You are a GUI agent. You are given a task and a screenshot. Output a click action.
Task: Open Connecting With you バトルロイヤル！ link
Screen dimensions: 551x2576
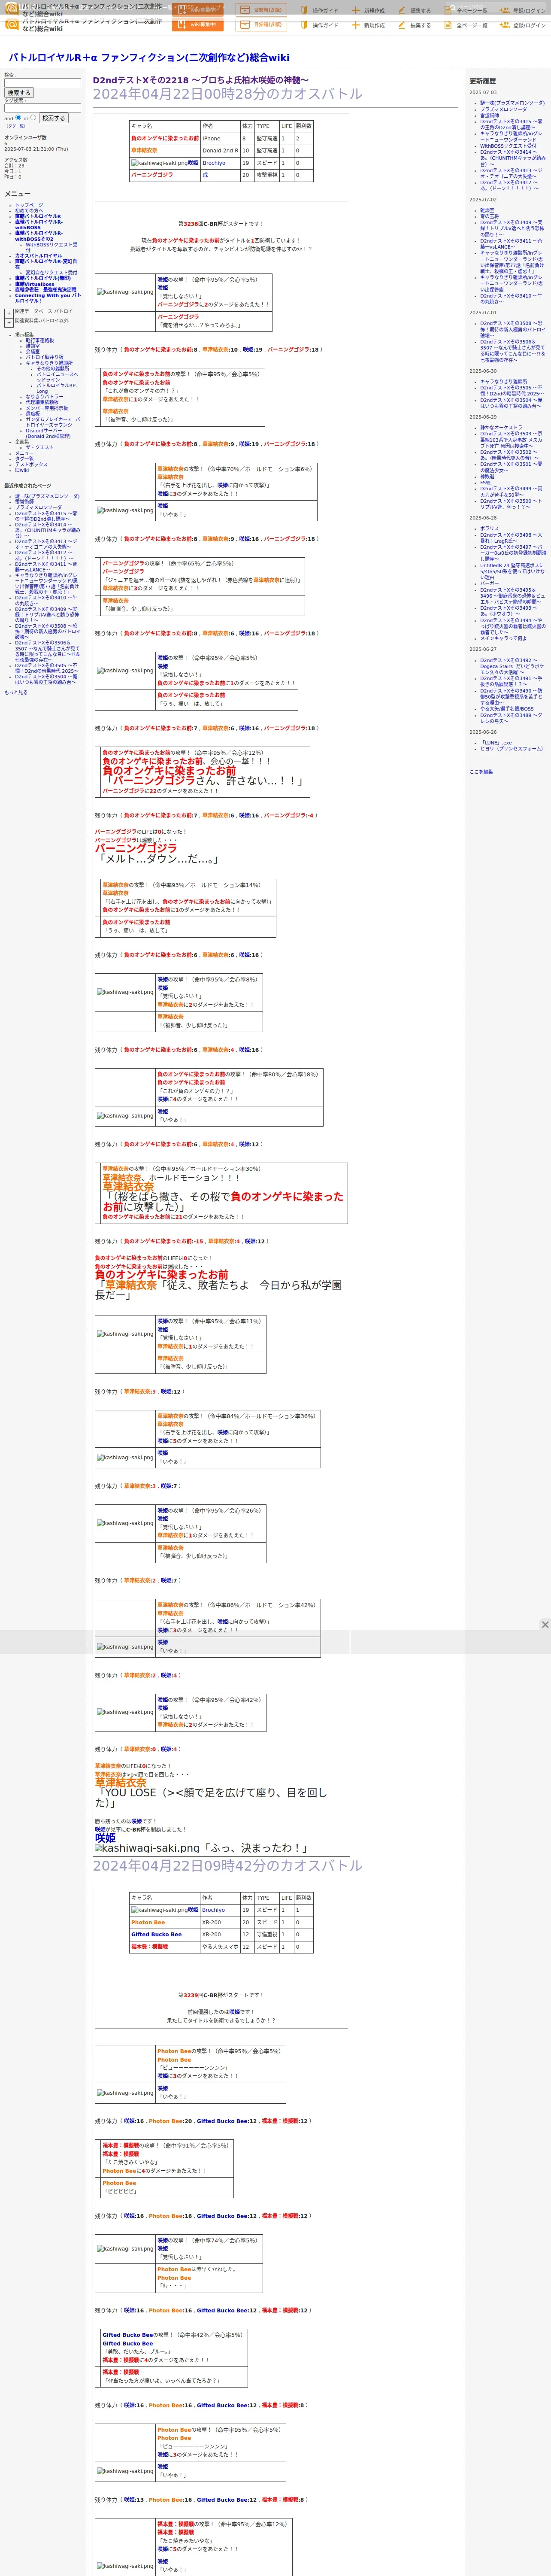tap(48, 298)
